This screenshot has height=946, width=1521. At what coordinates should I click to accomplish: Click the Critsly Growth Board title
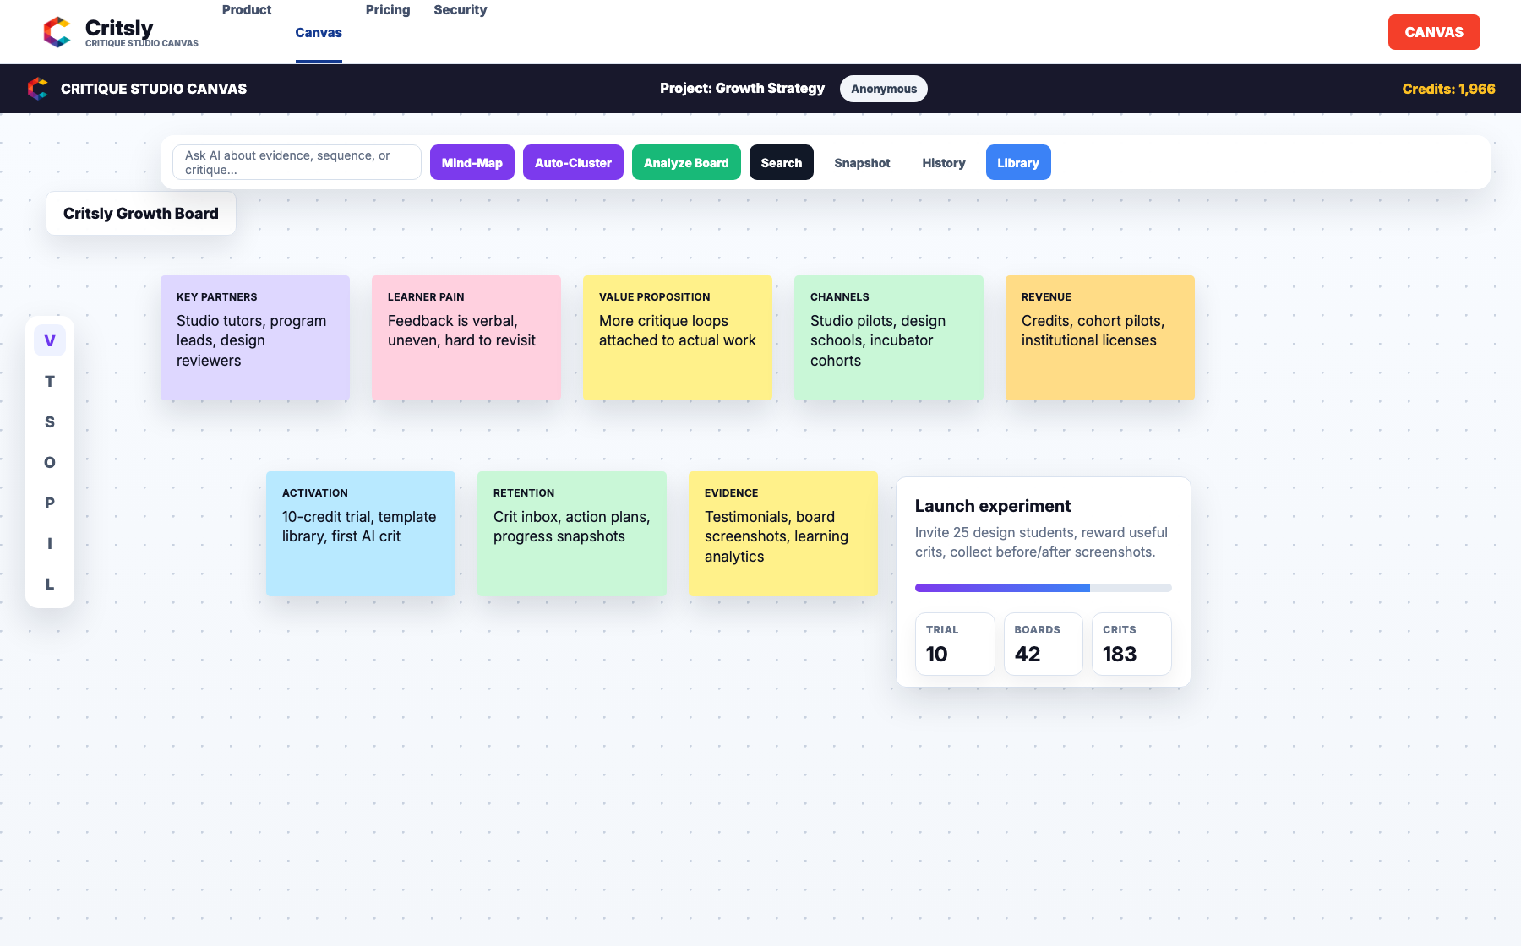pyautogui.click(x=141, y=213)
